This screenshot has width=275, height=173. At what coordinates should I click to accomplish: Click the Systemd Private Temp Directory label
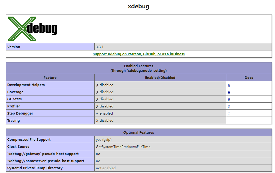click(x=35, y=168)
